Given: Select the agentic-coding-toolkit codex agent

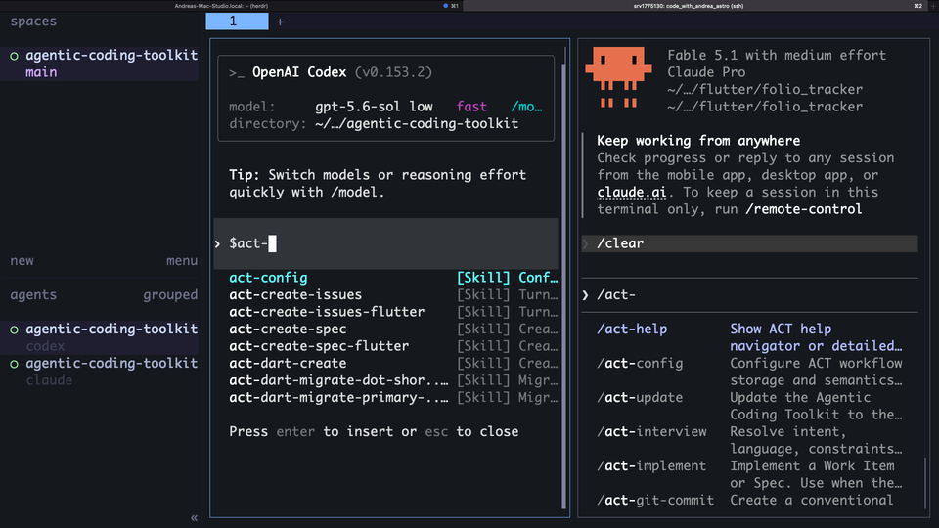Looking at the screenshot, I should pyautogui.click(x=100, y=337).
